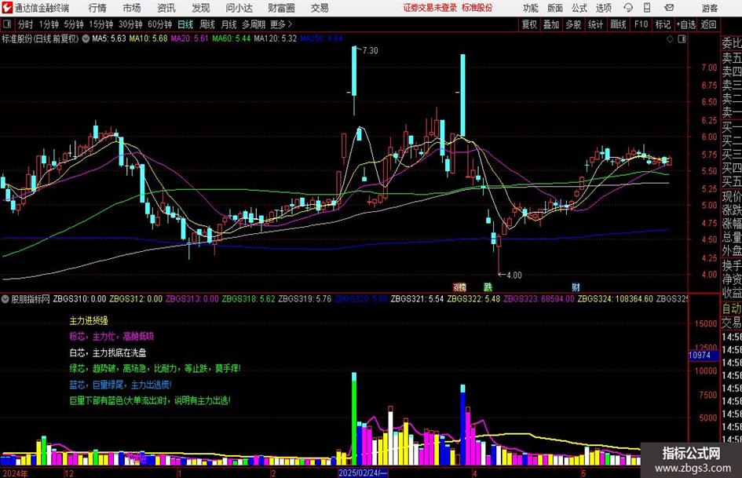Click the MA10: 5.68 indicator value
742x478 pixels.
[148, 38]
